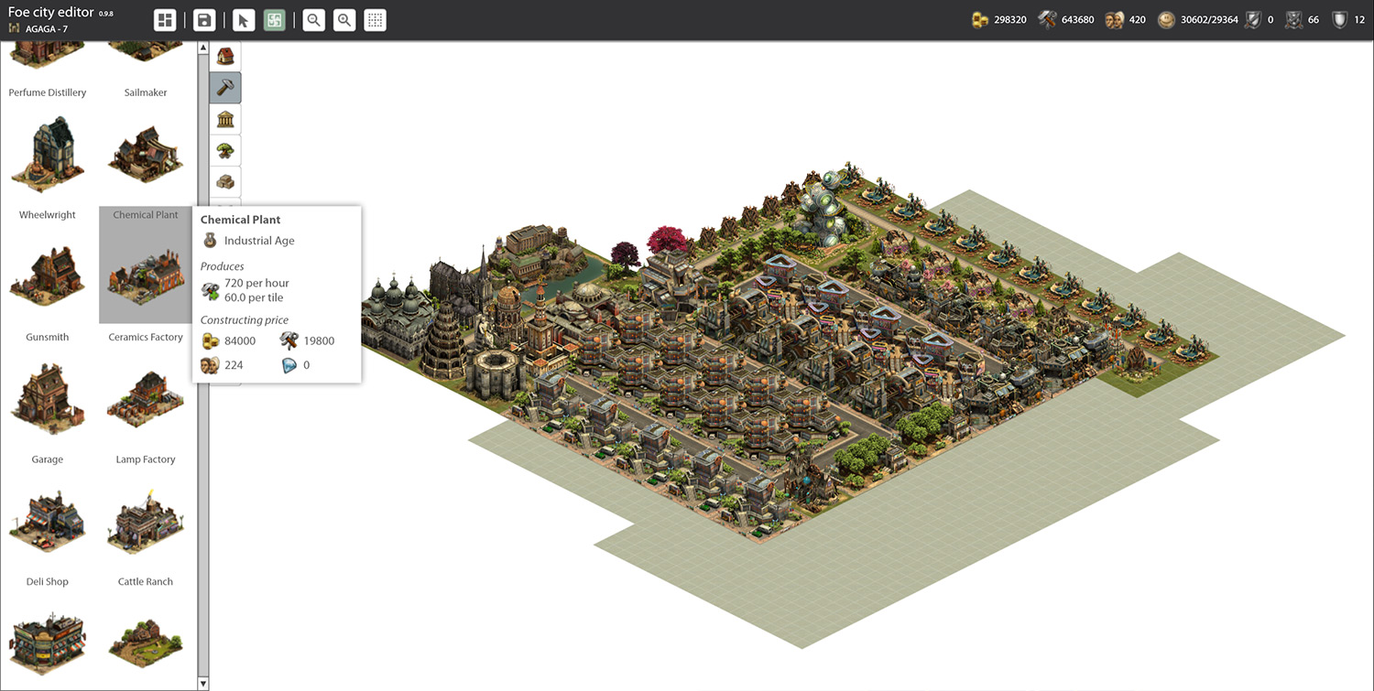
Task: Open the crates goods buildings tab
Action: coord(225,181)
